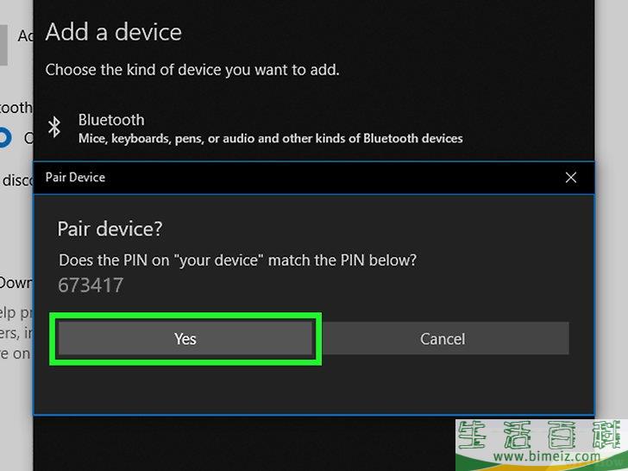
Task: Click the Pair Device title bar
Action: (x=314, y=178)
